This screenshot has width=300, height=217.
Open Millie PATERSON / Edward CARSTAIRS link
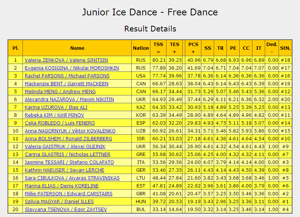coord(69,193)
